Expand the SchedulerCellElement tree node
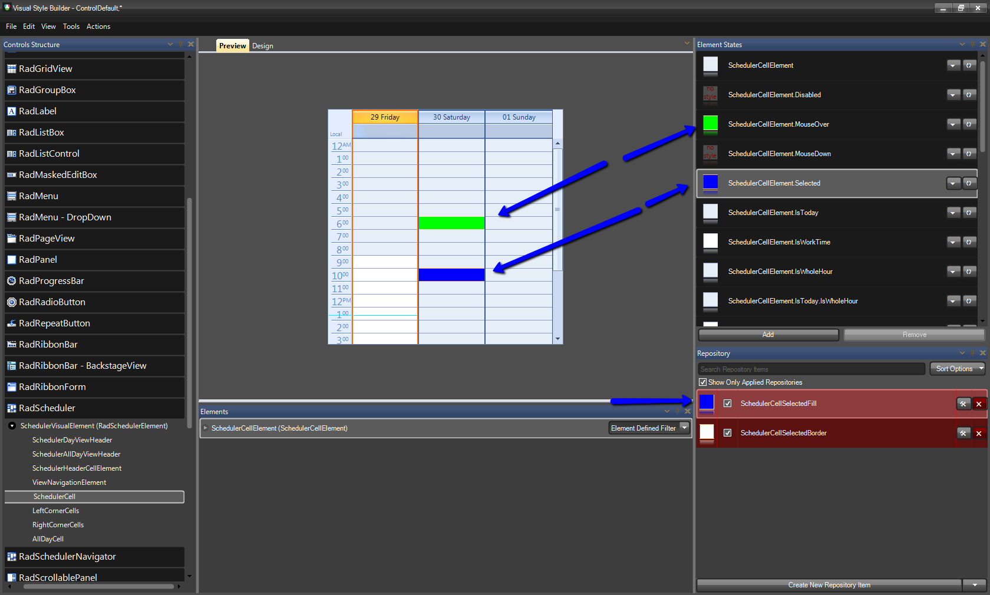 tap(206, 428)
